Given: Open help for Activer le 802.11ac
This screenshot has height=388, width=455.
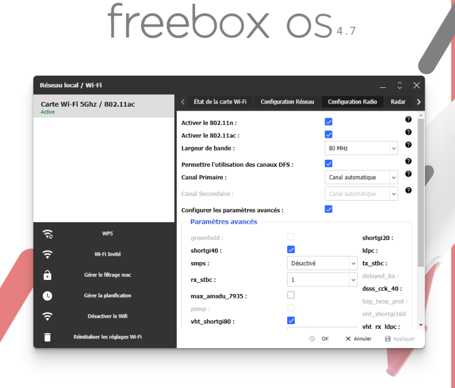Looking at the screenshot, I should 408,132.
